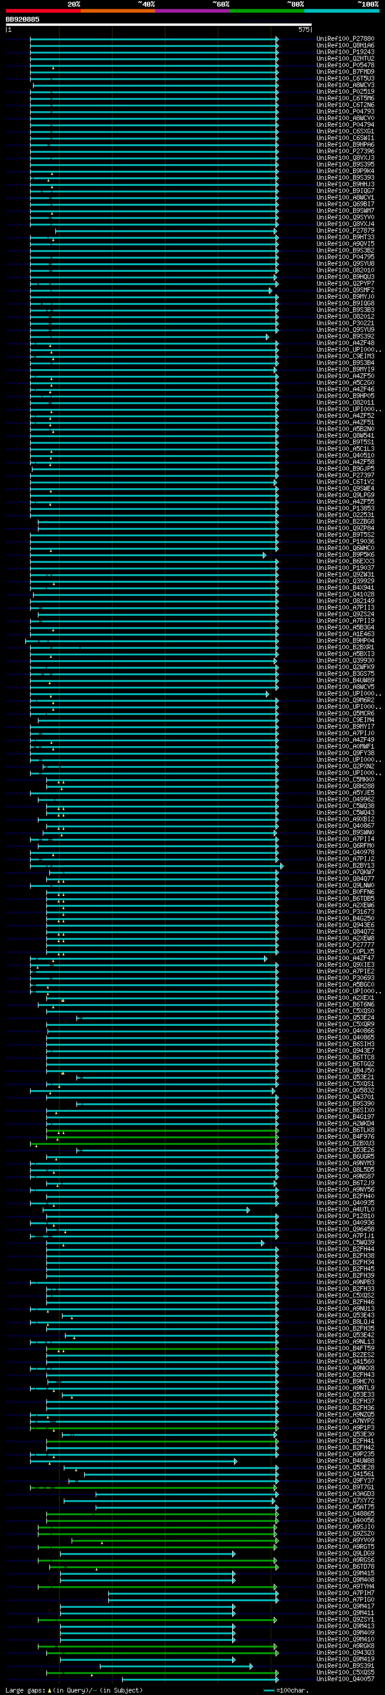Select hit UniRef100_P30221
385x1695 pixels.
coord(345,323)
